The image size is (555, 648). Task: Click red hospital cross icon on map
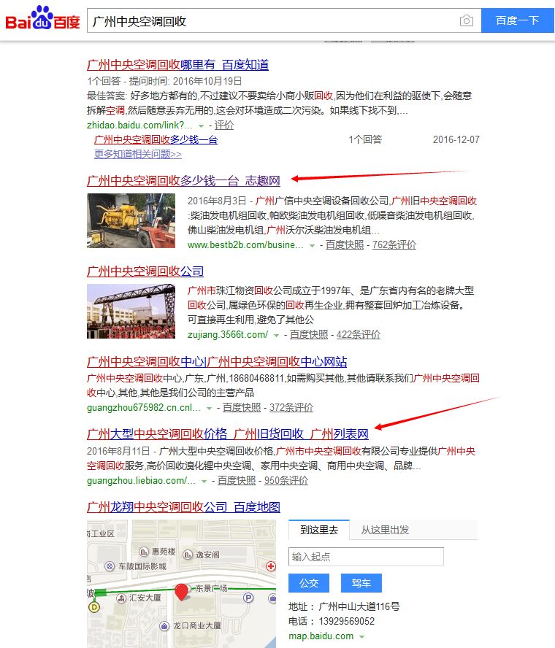[271, 566]
